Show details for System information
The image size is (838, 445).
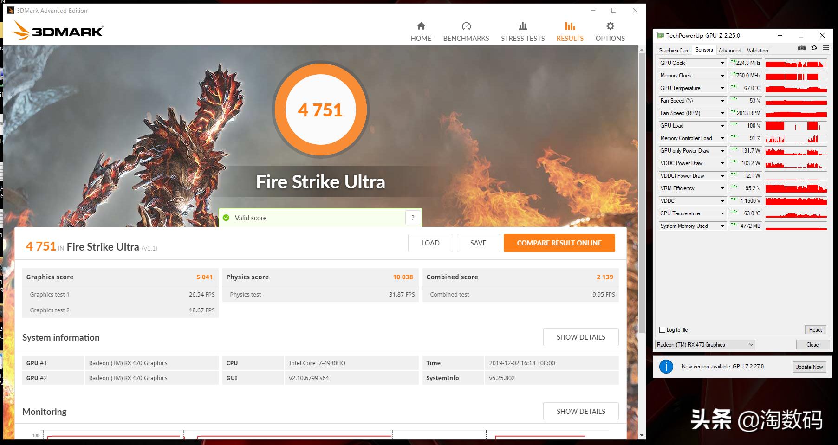(581, 337)
